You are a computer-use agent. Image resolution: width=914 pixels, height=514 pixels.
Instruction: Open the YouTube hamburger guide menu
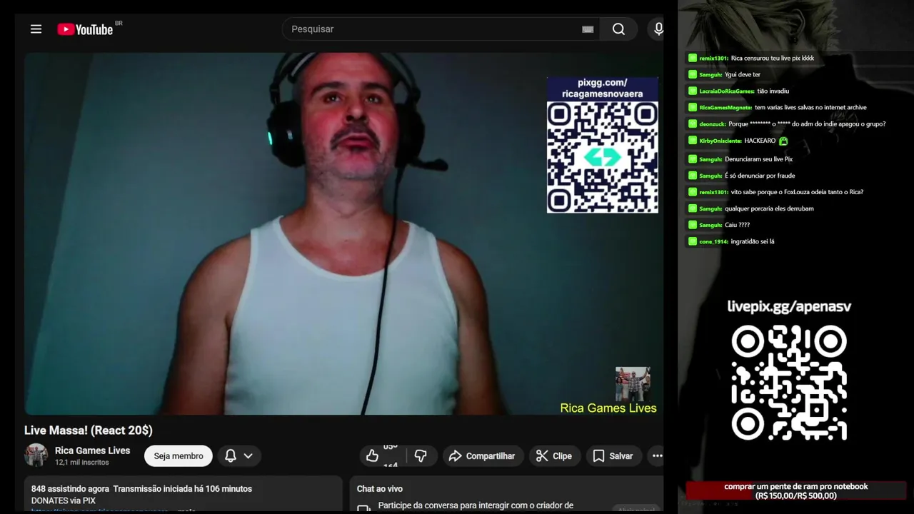tap(36, 29)
